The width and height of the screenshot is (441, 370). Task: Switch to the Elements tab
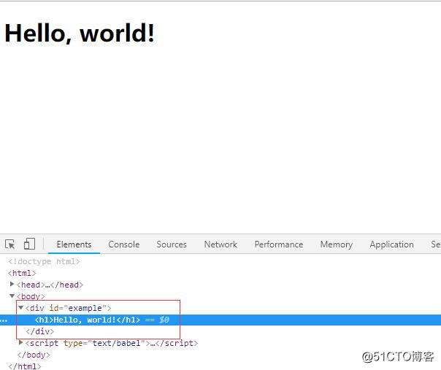click(x=74, y=244)
